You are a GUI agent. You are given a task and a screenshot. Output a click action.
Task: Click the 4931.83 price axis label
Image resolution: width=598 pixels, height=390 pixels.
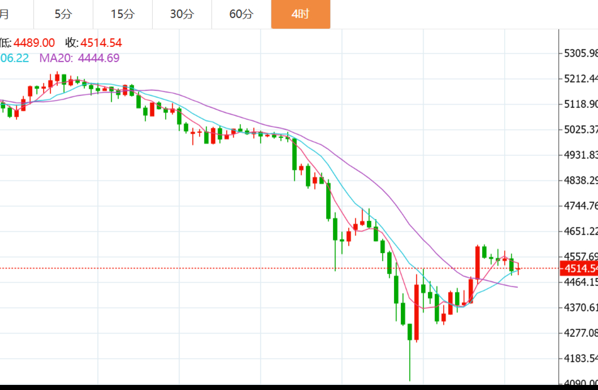[x=580, y=155]
